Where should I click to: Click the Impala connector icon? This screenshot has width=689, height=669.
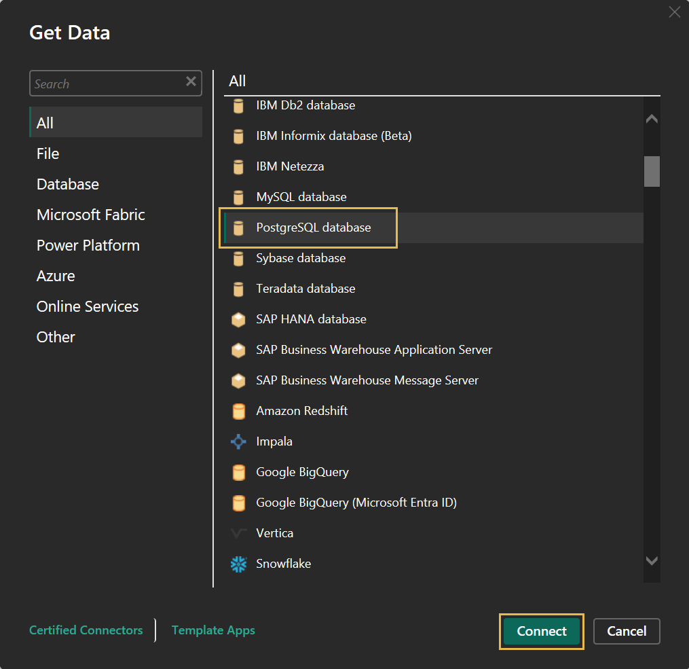point(238,441)
